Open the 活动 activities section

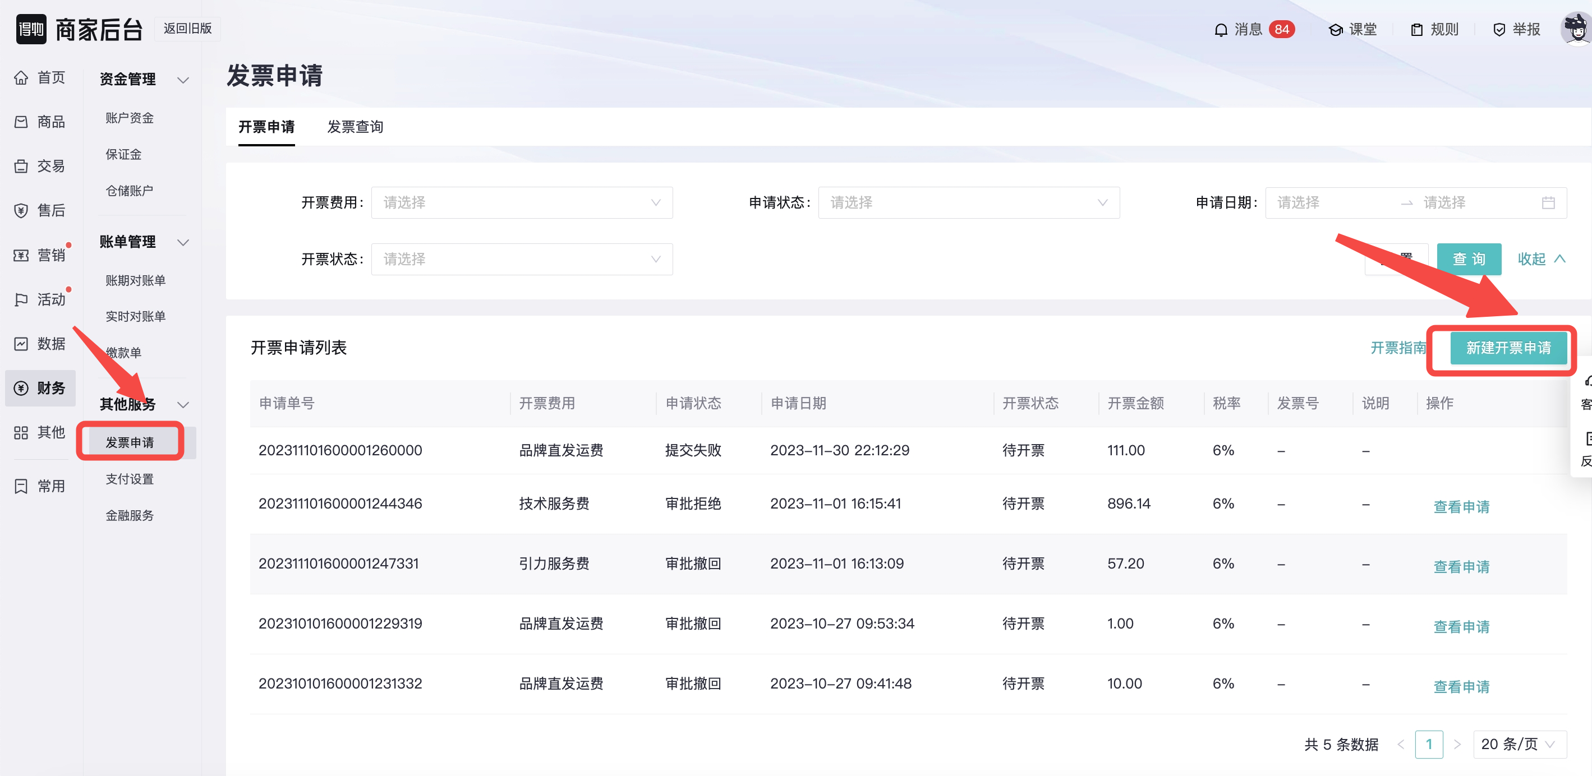(40, 299)
